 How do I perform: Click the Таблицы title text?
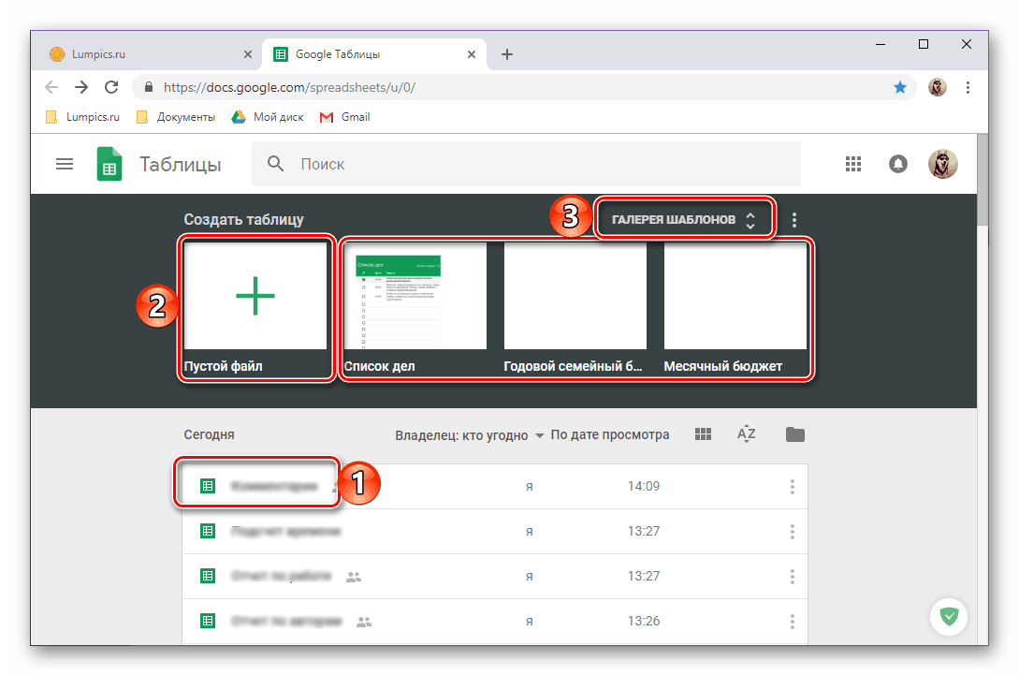point(180,165)
